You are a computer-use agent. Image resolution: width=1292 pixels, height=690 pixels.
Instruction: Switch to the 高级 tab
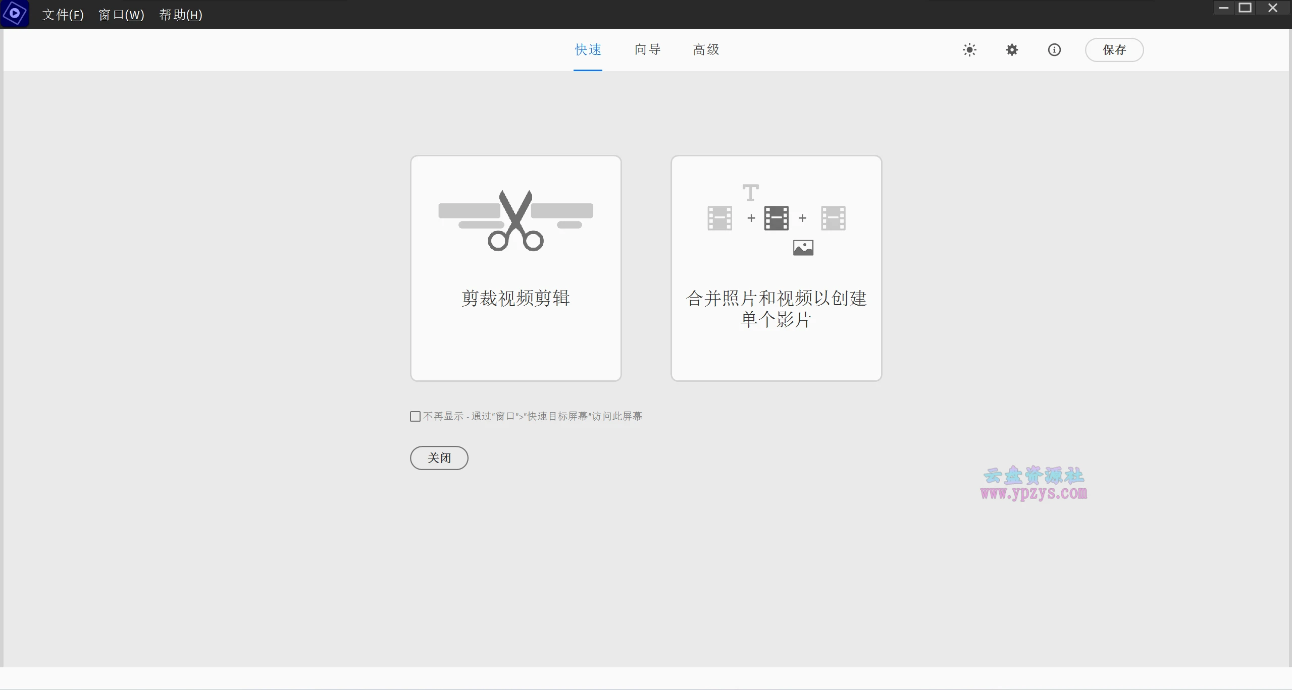pos(705,49)
